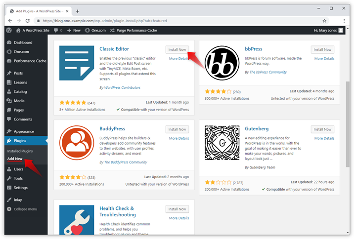Open The bbPress Community author link
354x239 pixels.
coord(268,72)
